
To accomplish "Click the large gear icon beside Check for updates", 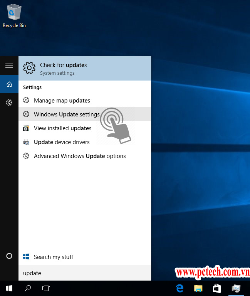I will tap(29, 68).
